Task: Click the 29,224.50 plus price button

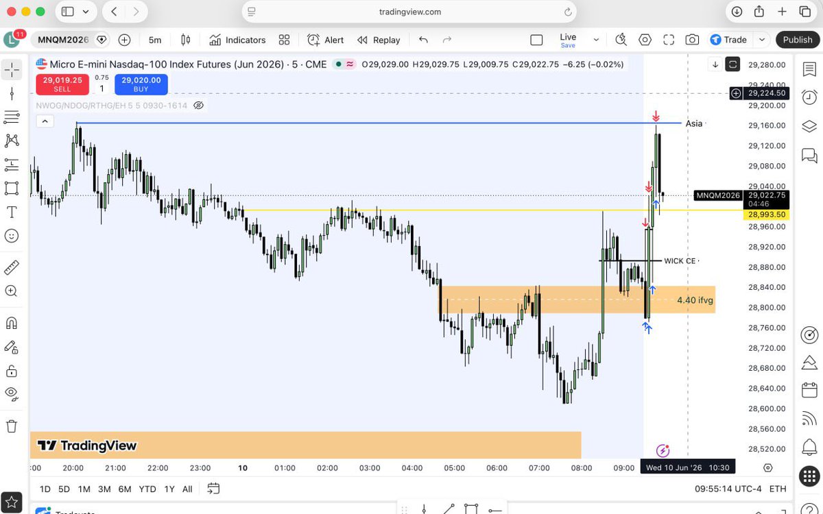Action: (736, 93)
